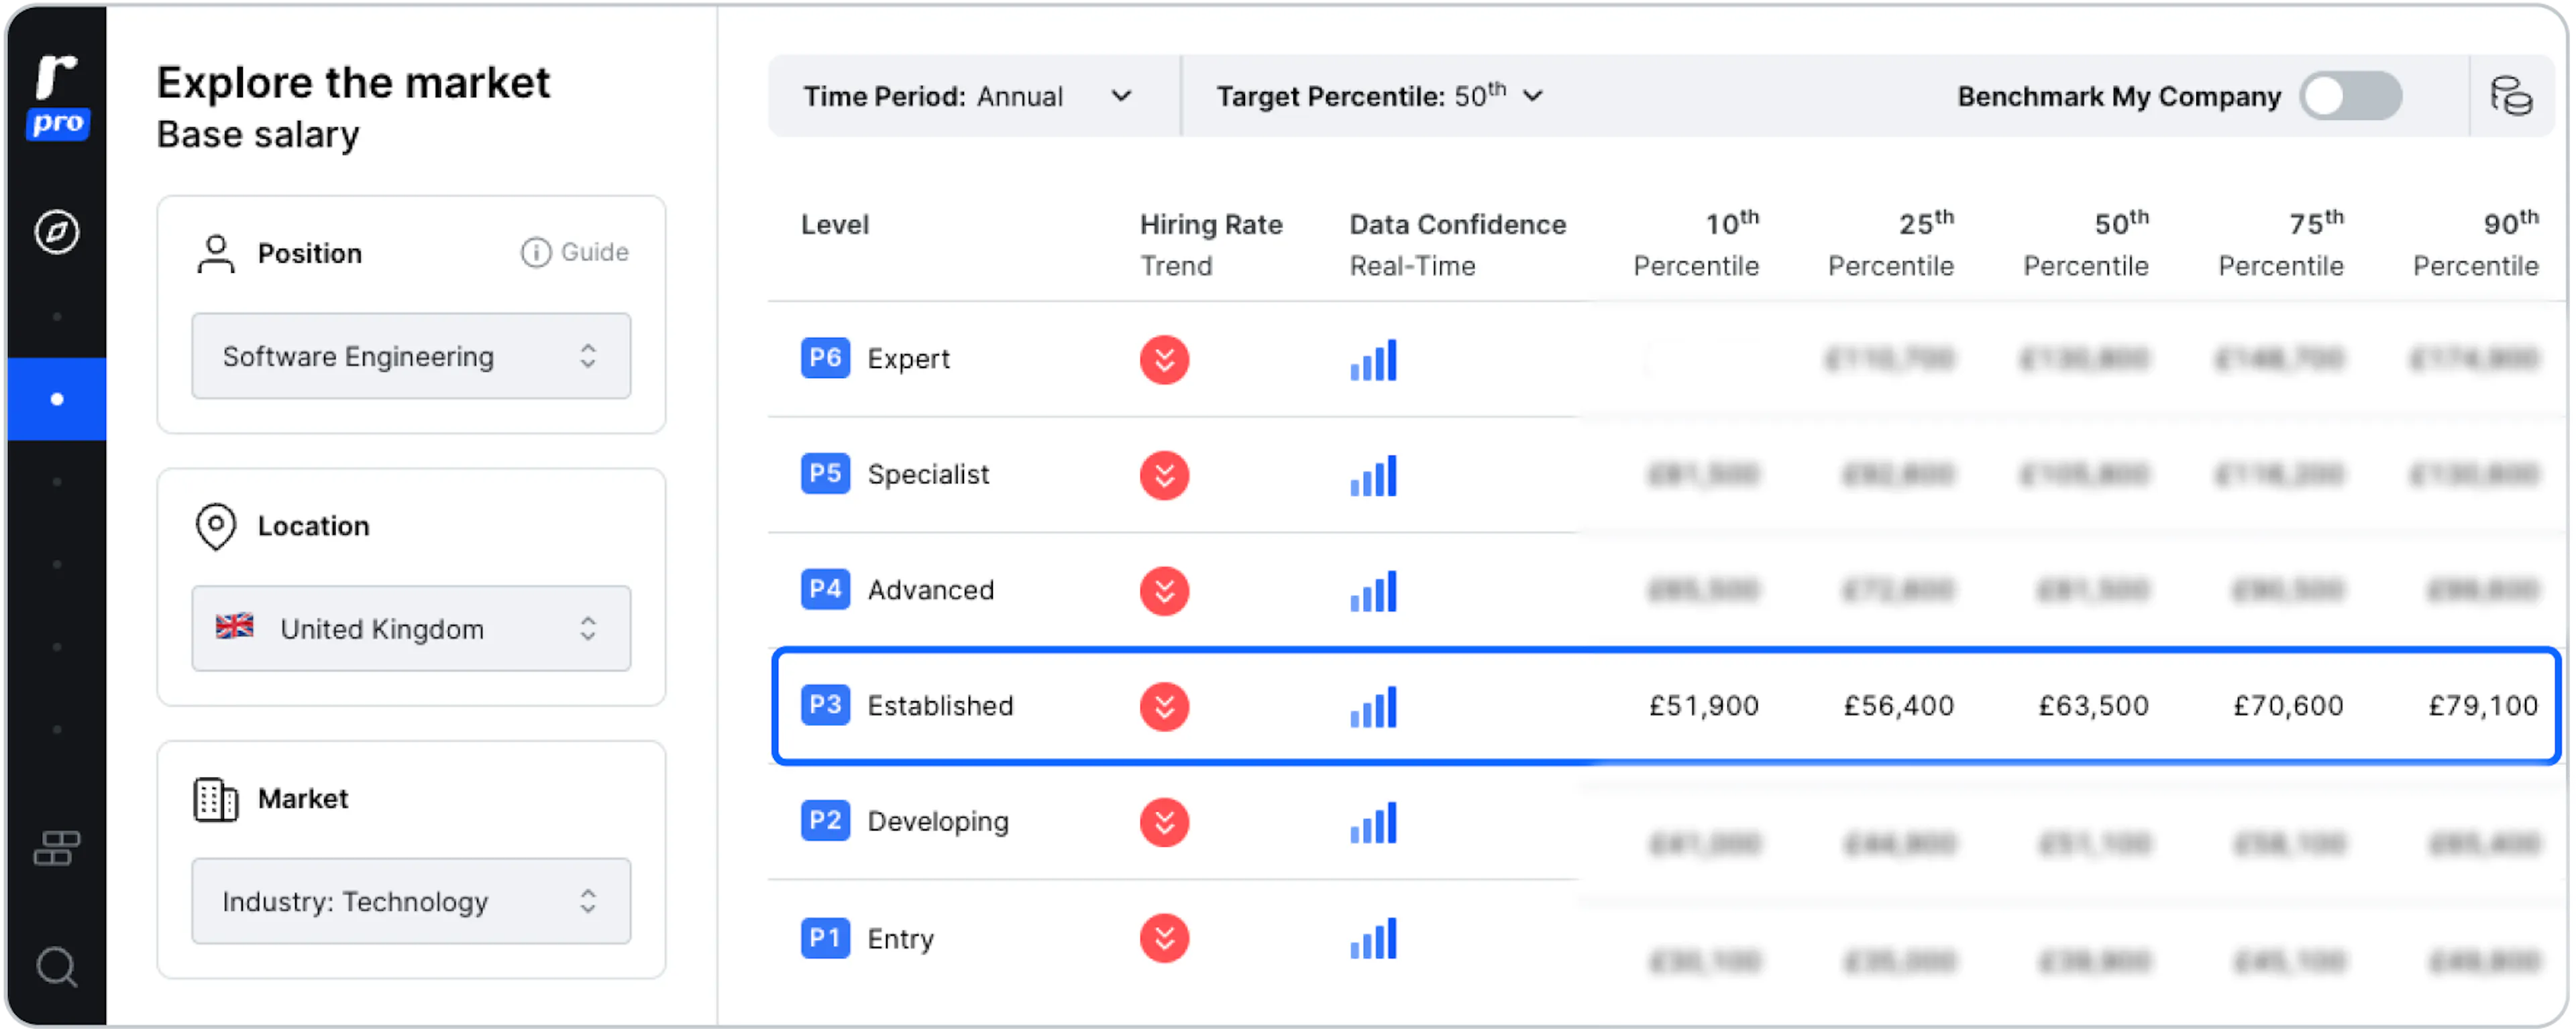This screenshot has height=1029, width=2576.
Task: Click Advanced row hiring trend down icon
Action: (1164, 591)
